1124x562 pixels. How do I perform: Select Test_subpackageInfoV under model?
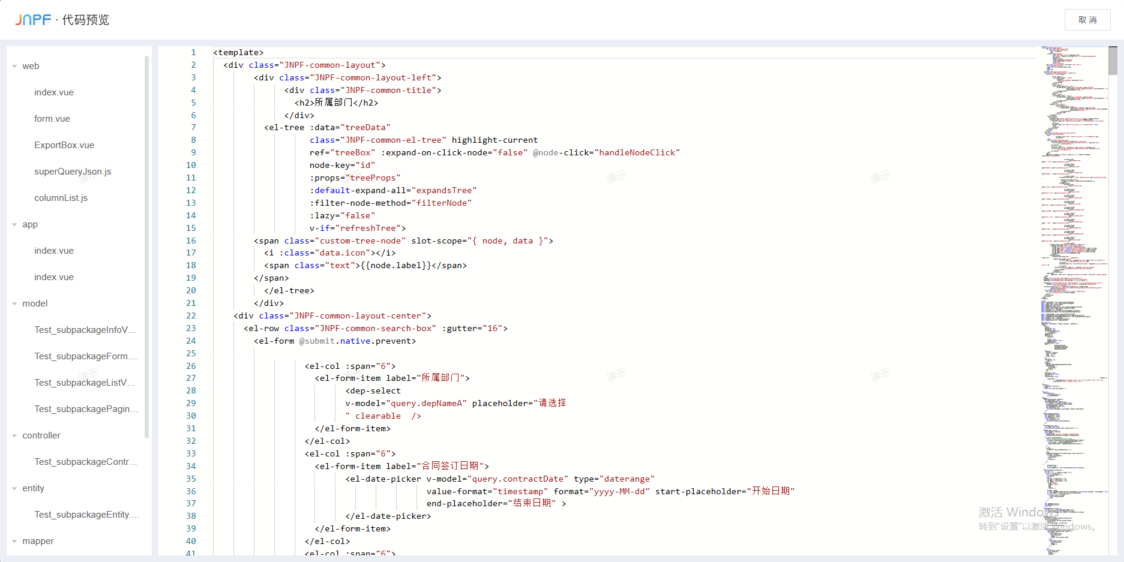click(86, 330)
